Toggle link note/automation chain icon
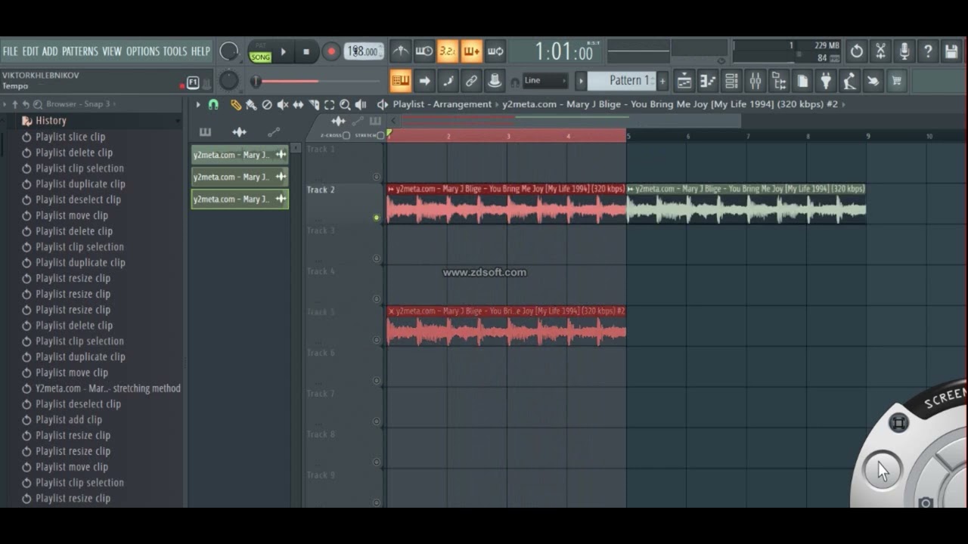968x544 pixels. point(471,80)
